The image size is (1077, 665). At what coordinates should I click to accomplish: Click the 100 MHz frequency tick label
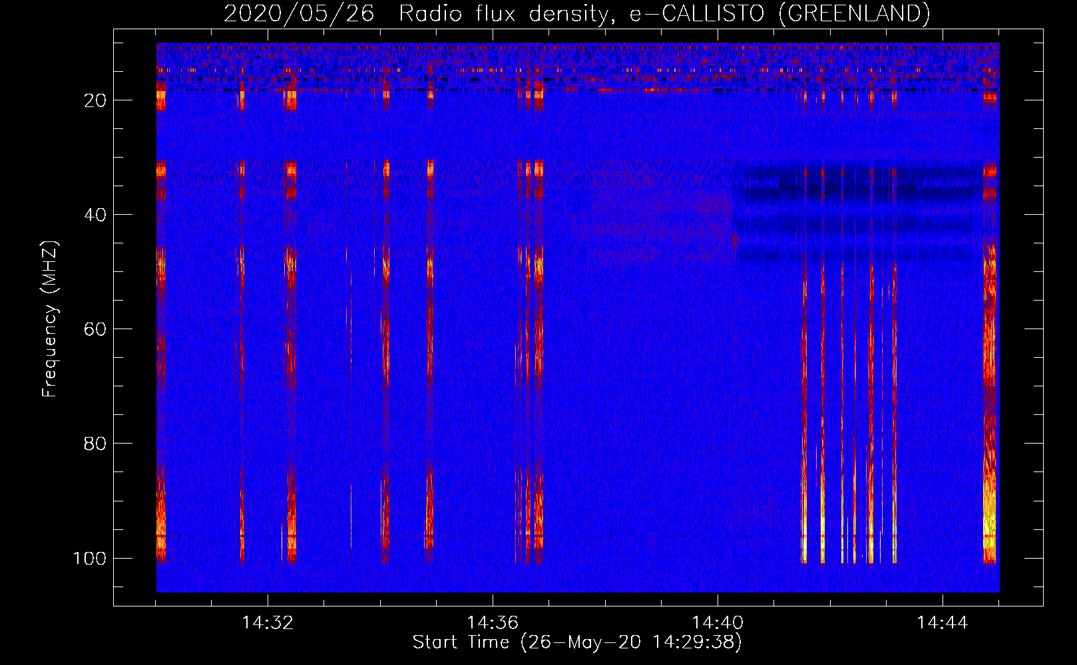pos(90,558)
